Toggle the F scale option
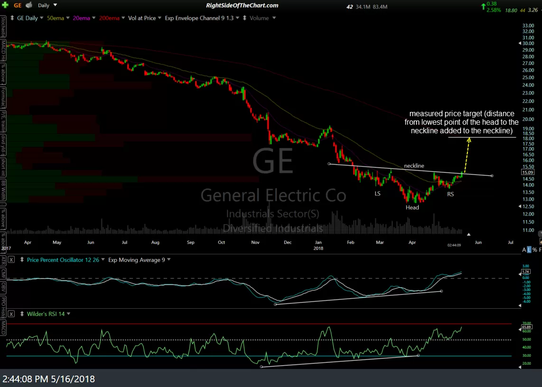The width and height of the screenshot is (542, 387). coord(540,249)
